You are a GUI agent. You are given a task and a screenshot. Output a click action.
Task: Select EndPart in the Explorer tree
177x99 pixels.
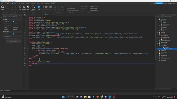click(164, 28)
